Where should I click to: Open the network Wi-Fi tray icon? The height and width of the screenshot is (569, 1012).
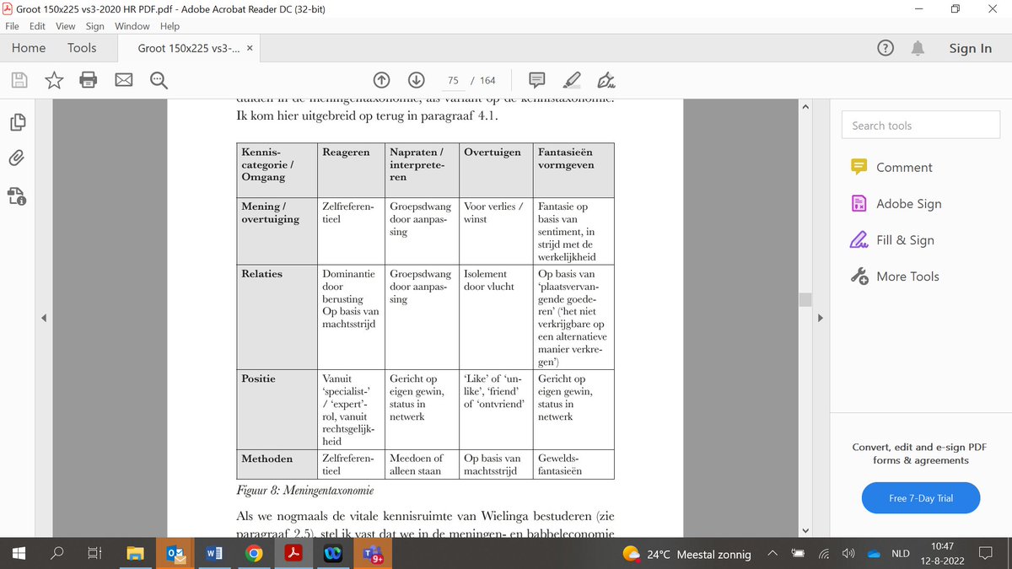(x=824, y=554)
